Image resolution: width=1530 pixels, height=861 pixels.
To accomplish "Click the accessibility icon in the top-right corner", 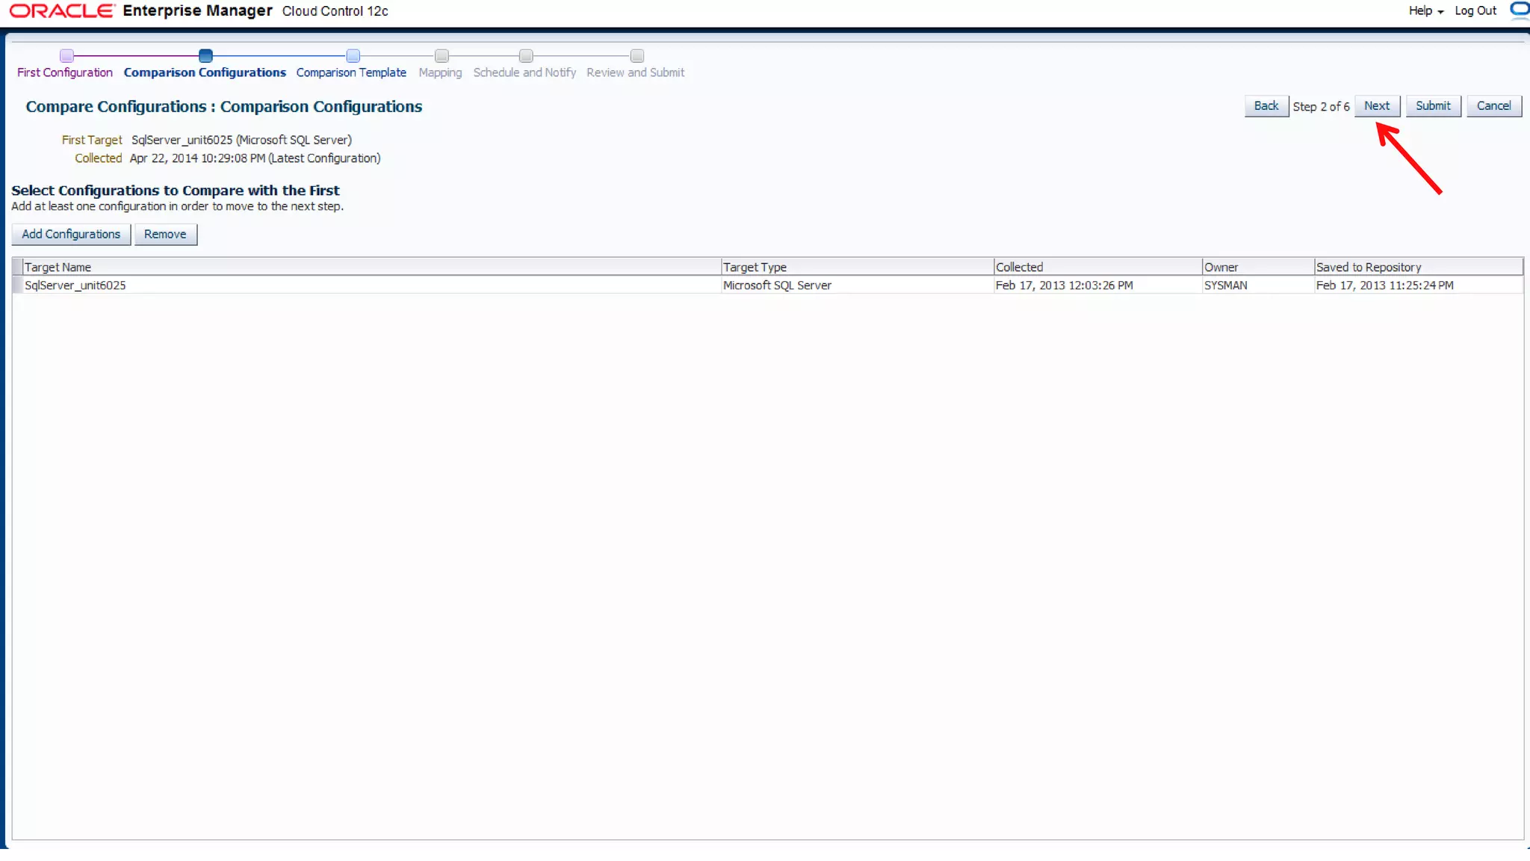I will (1520, 10).
